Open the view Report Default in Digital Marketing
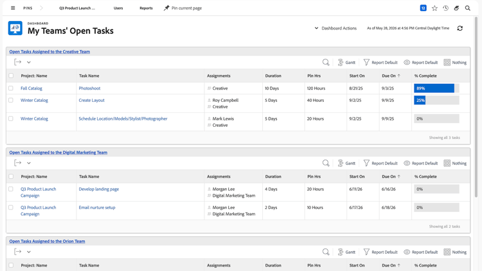 [421, 163]
